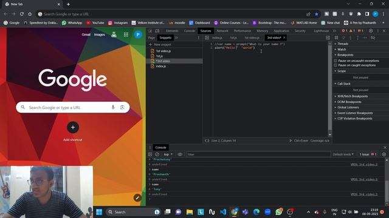Open the Page navigator tab

coord(151,38)
